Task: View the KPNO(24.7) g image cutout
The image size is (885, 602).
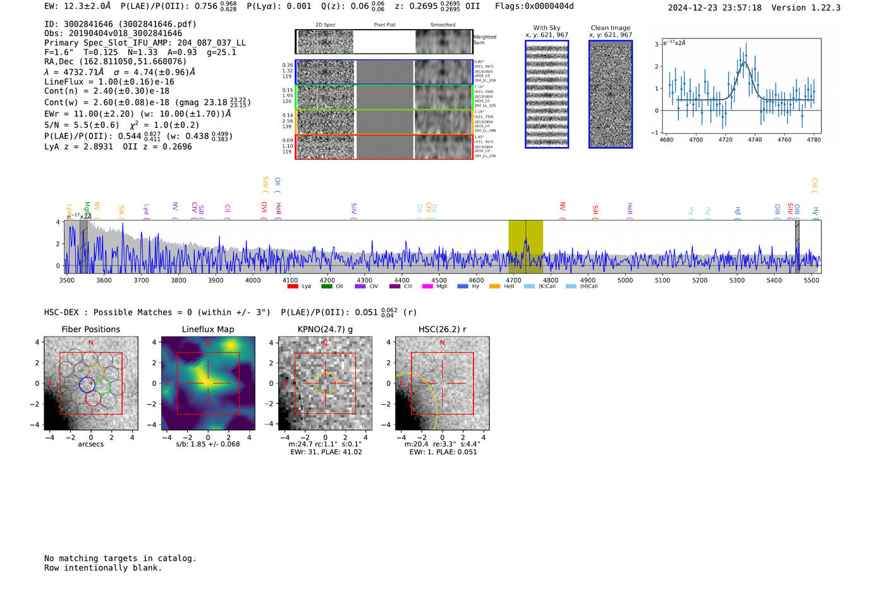Action: point(325,383)
